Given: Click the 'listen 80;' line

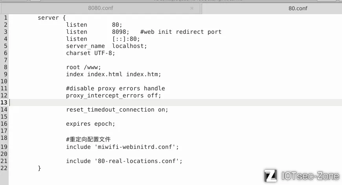Looking at the screenshot, I should tap(94, 25).
